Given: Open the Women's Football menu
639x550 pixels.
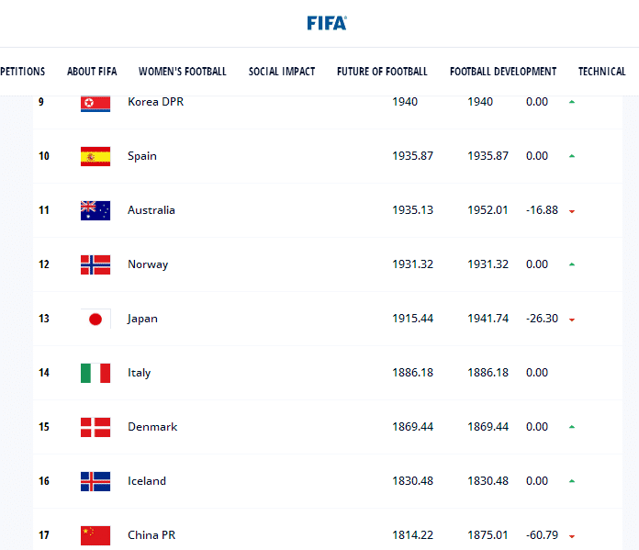Looking at the screenshot, I should (182, 72).
